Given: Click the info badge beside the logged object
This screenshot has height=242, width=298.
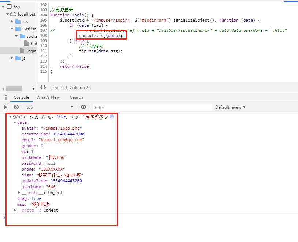Looking at the screenshot, I should pyautogui.click(x=112, y=116).
